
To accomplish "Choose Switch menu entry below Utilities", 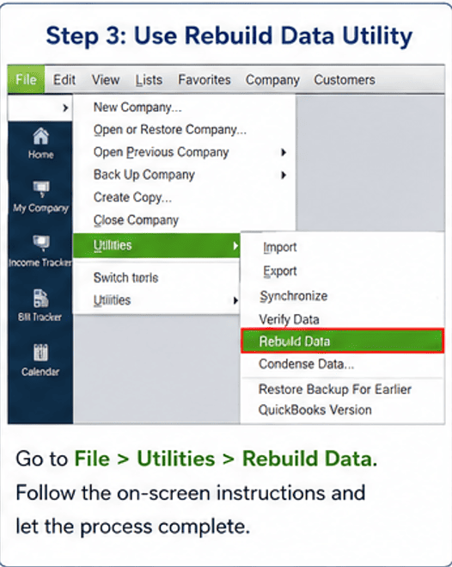I will (156, 278).
